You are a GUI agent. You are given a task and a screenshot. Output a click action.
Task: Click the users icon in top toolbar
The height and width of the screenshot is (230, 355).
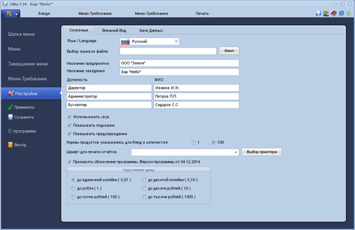coord(326,13)
